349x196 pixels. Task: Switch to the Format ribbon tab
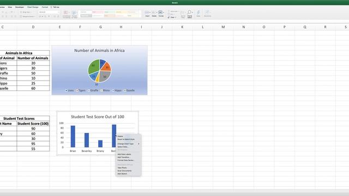point(45,7)
